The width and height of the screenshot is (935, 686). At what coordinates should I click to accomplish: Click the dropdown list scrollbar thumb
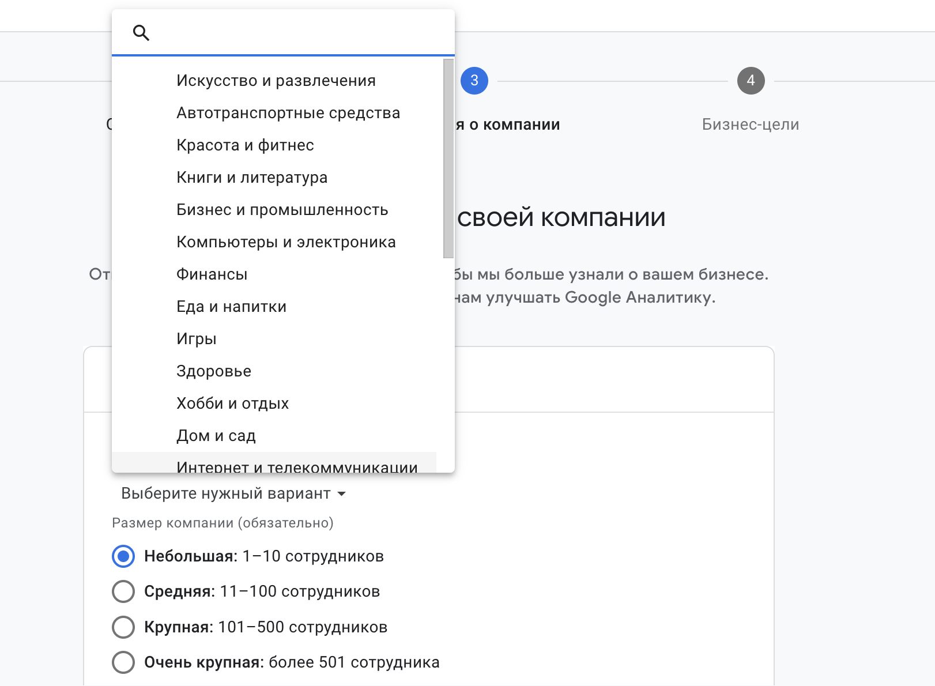coord(448,159)
